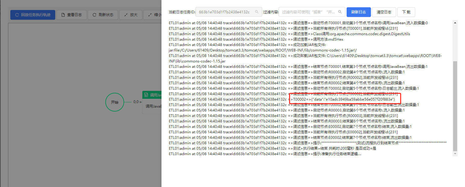Image resolution: width=465 pixels, height=187 pixels.
Task: Click the 下载 download button
Action: 406,12
